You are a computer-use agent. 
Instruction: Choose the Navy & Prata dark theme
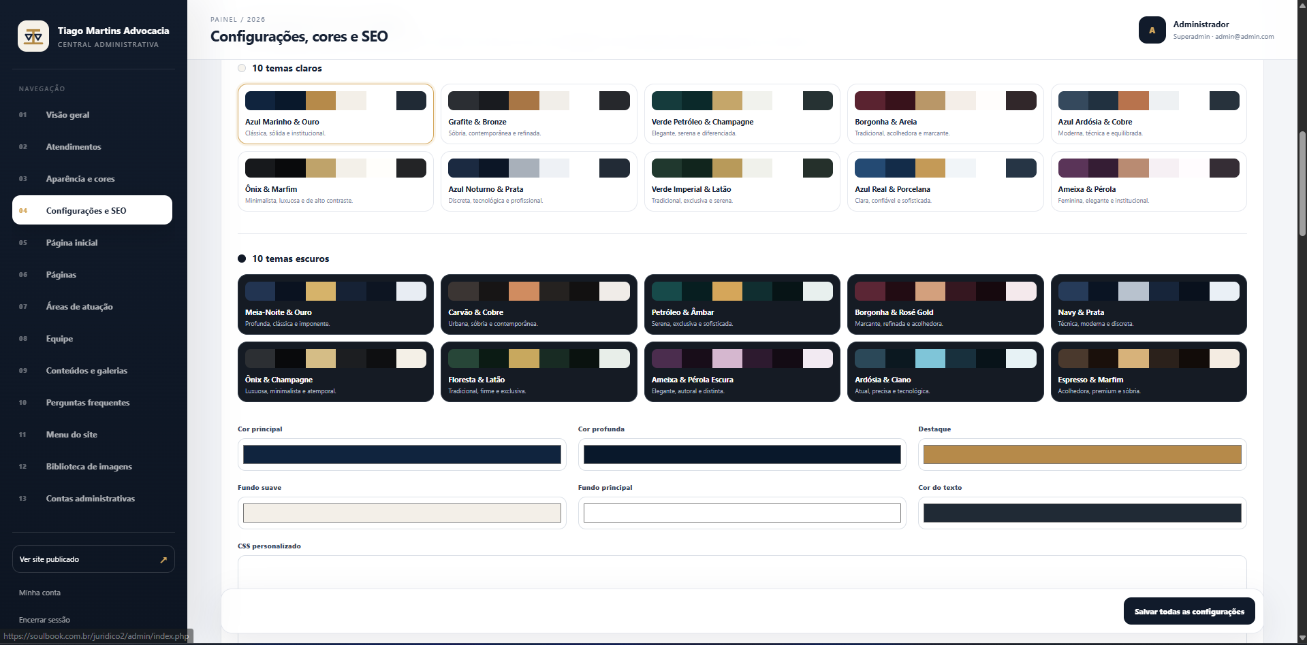pyautogui.click(x=1148, y=305)
